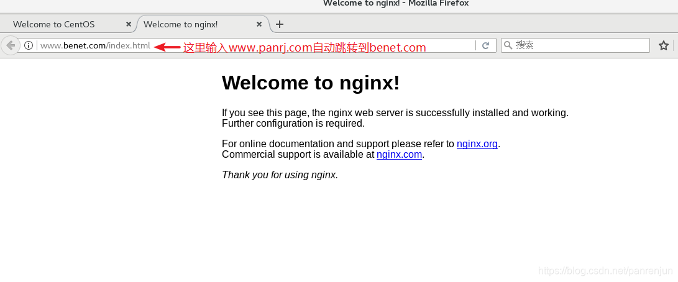This screenshot has width=678, height=282.
Task: Click the search magnifier icon
Action: (508, 45)
